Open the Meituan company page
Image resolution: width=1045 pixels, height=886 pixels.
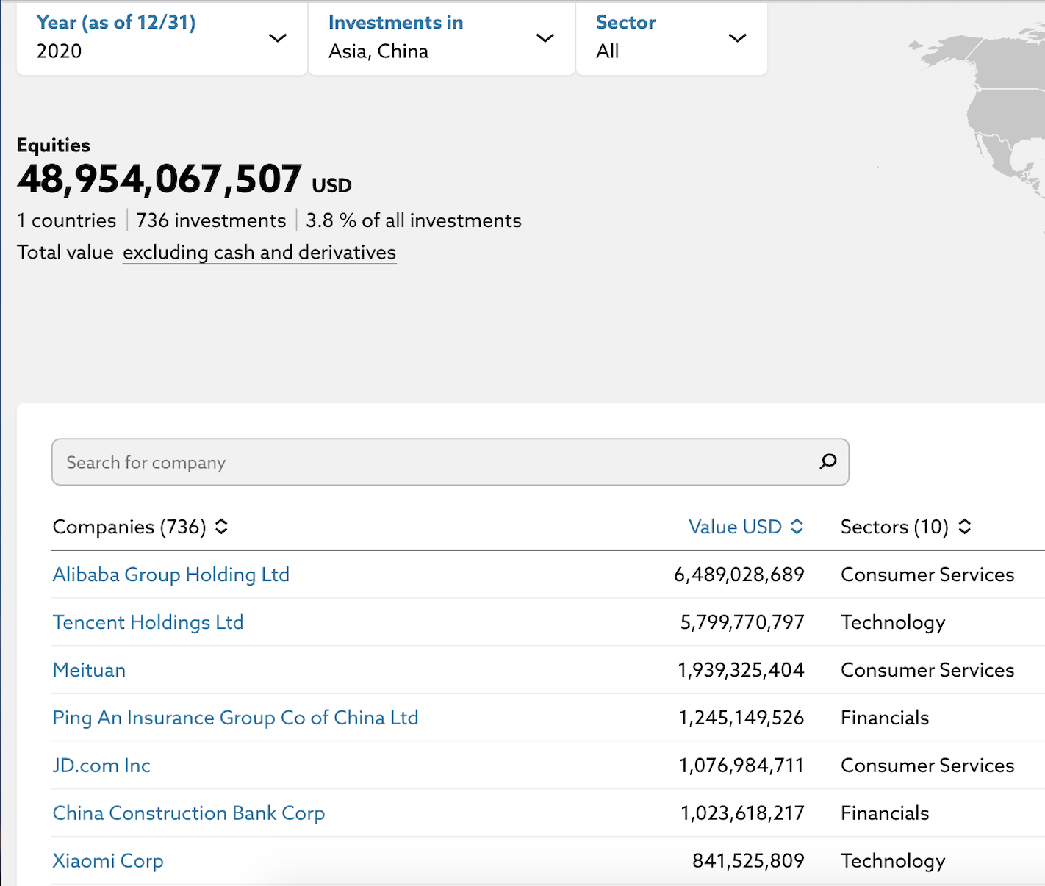[x=89, y=670]
